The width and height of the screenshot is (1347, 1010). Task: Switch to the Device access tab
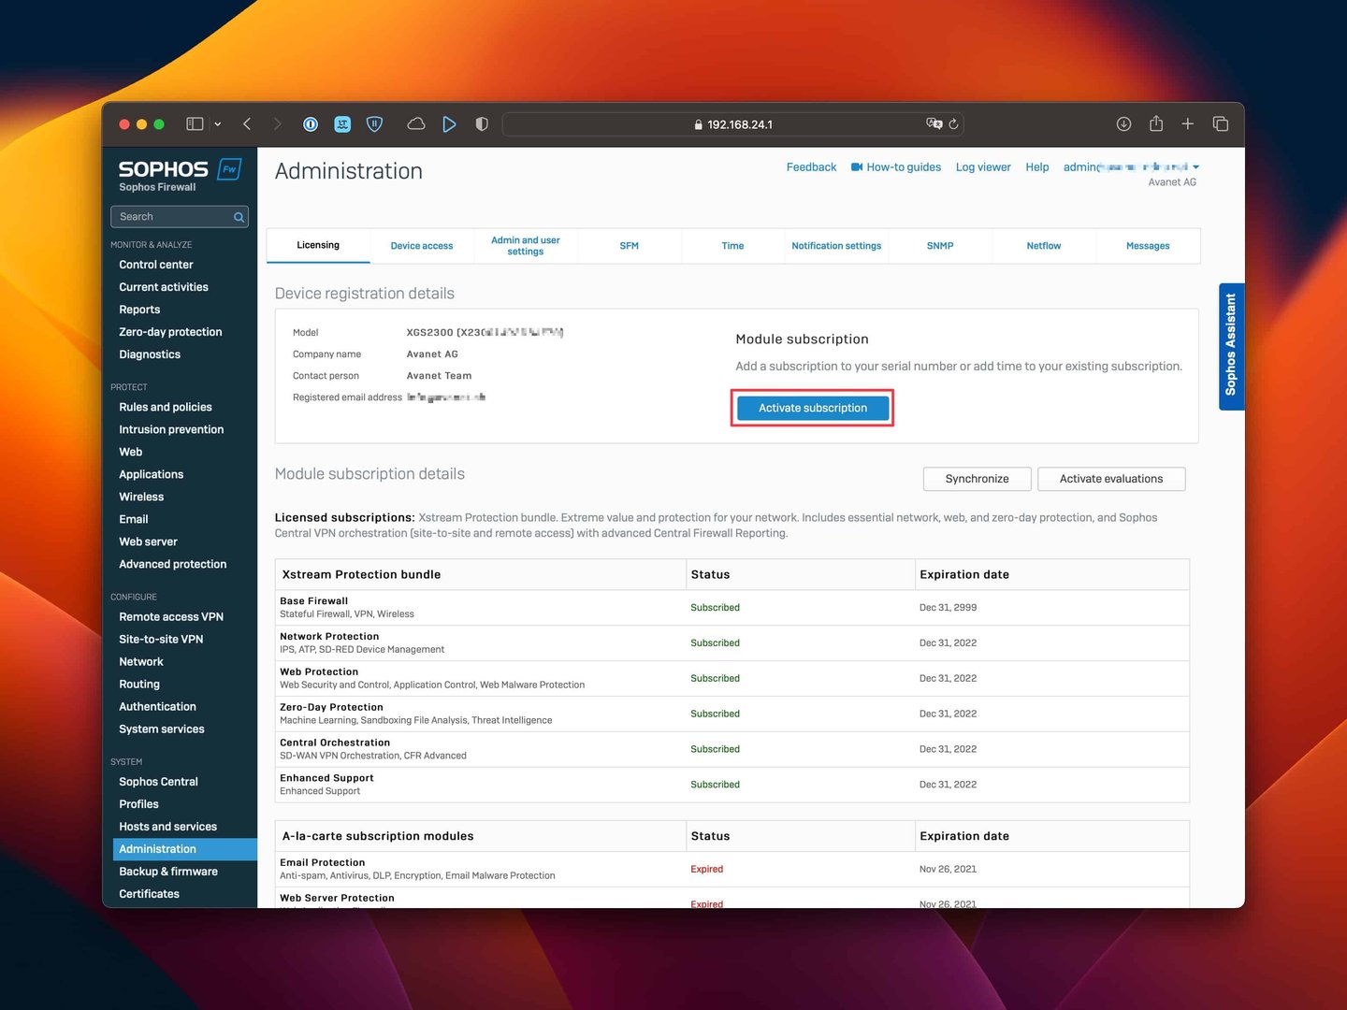pos(422,246)
